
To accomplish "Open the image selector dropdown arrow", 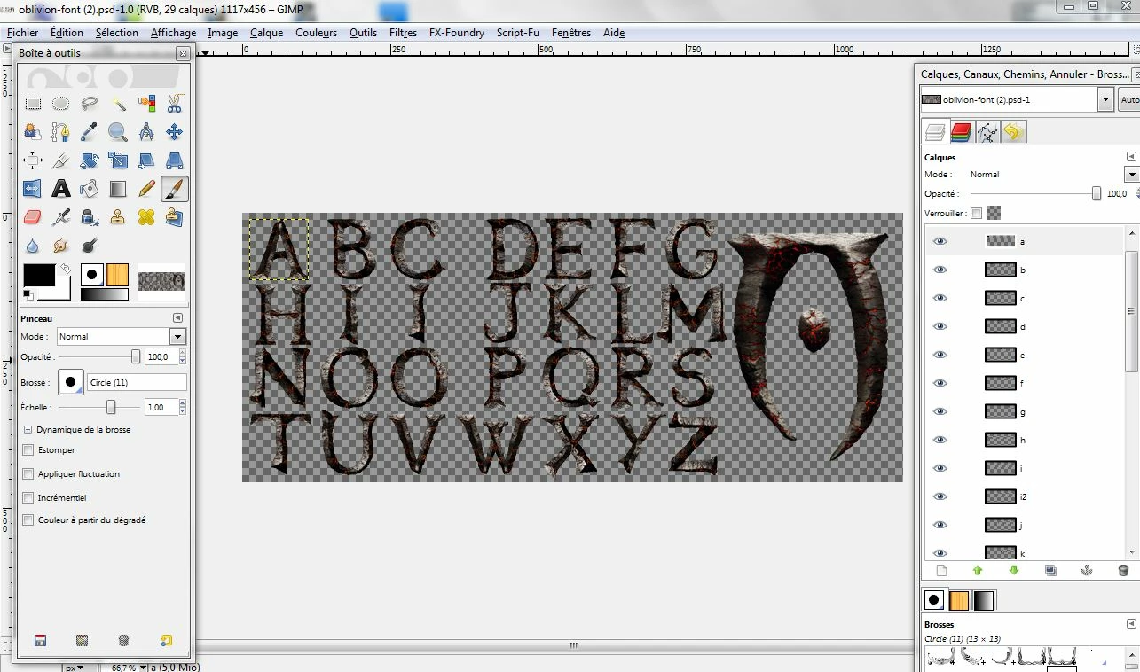I will [1105, 100].
